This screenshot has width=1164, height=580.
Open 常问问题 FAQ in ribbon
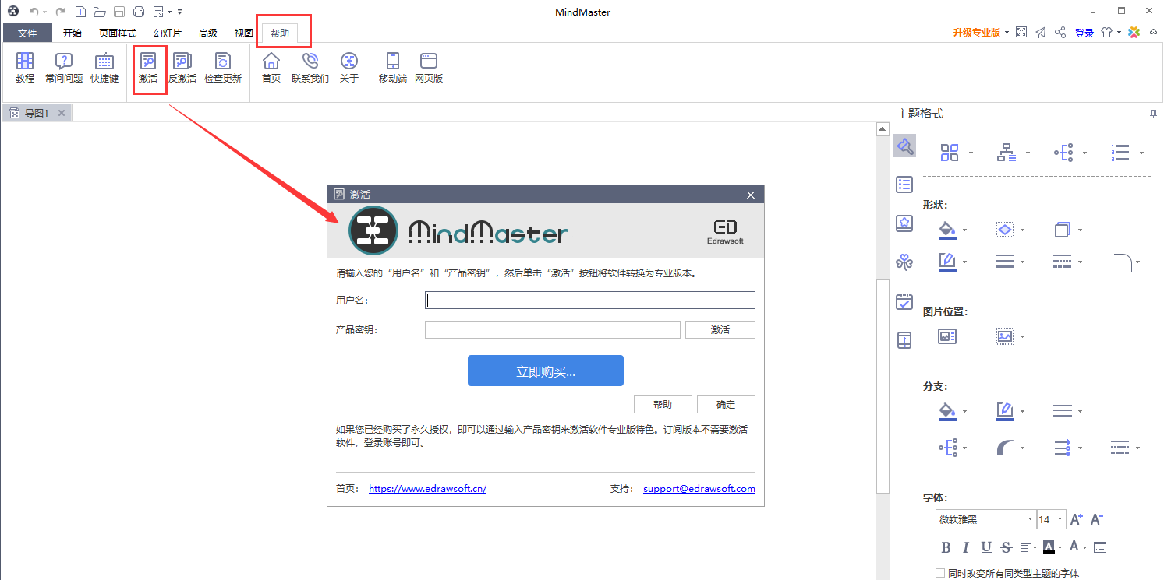pos(64,68)
